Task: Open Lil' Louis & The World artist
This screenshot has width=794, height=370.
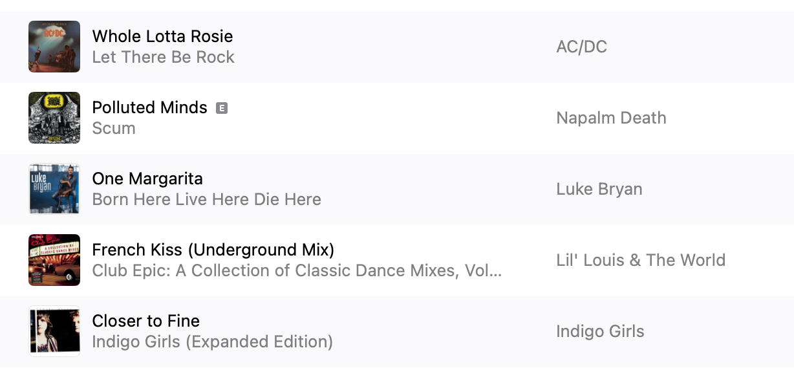Action: click(640, 260)
